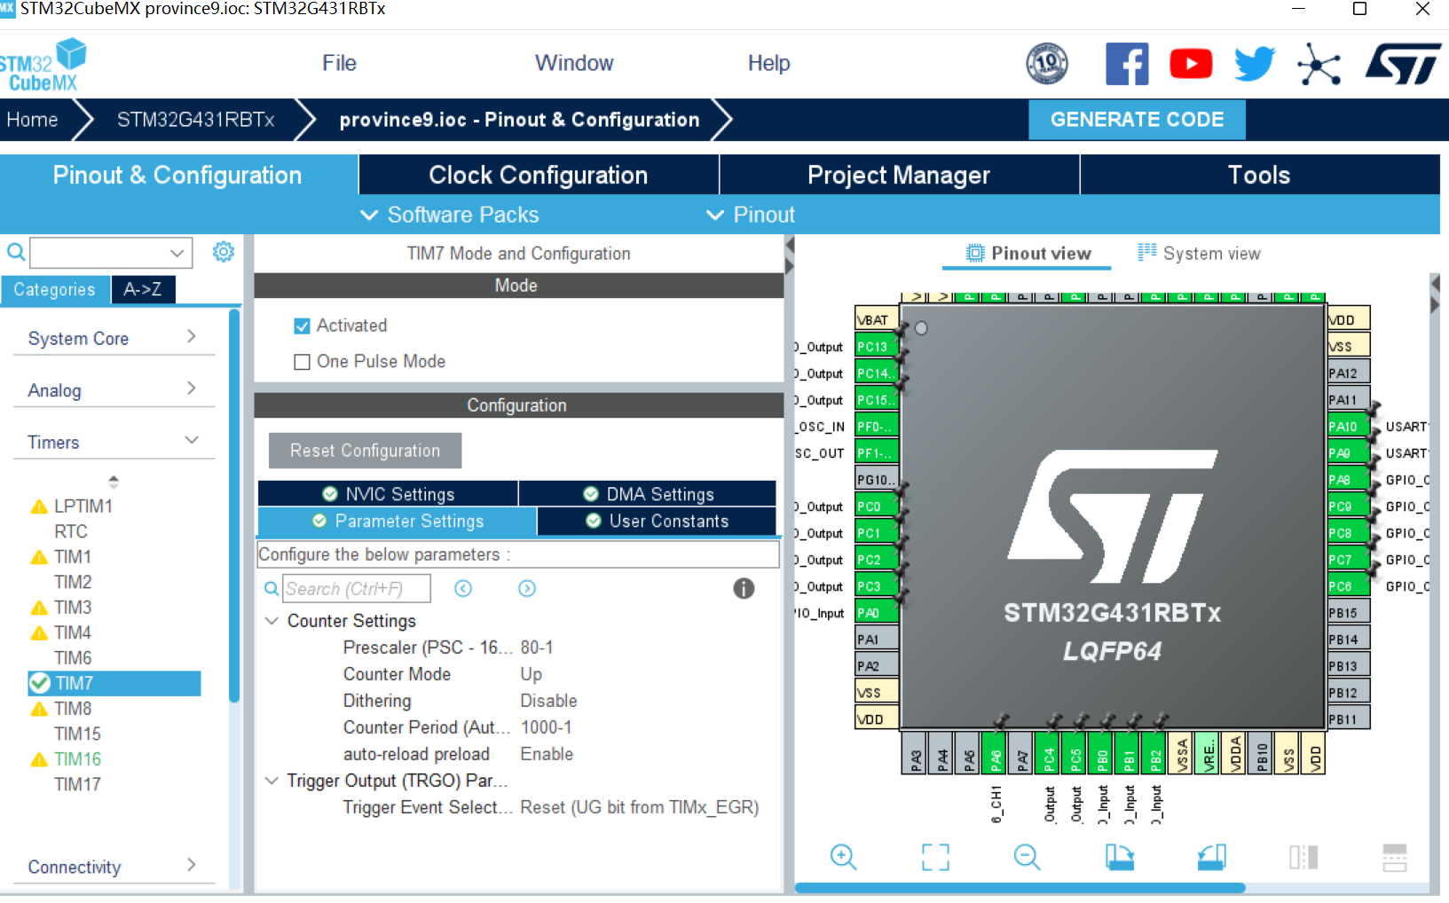Click the ST logo at top right
The image size is (1449, 903).
(x=1404, y=64)
